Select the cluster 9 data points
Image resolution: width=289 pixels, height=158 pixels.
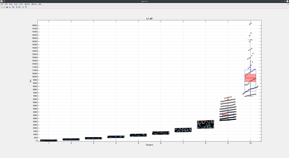click(x=228, y=109)
